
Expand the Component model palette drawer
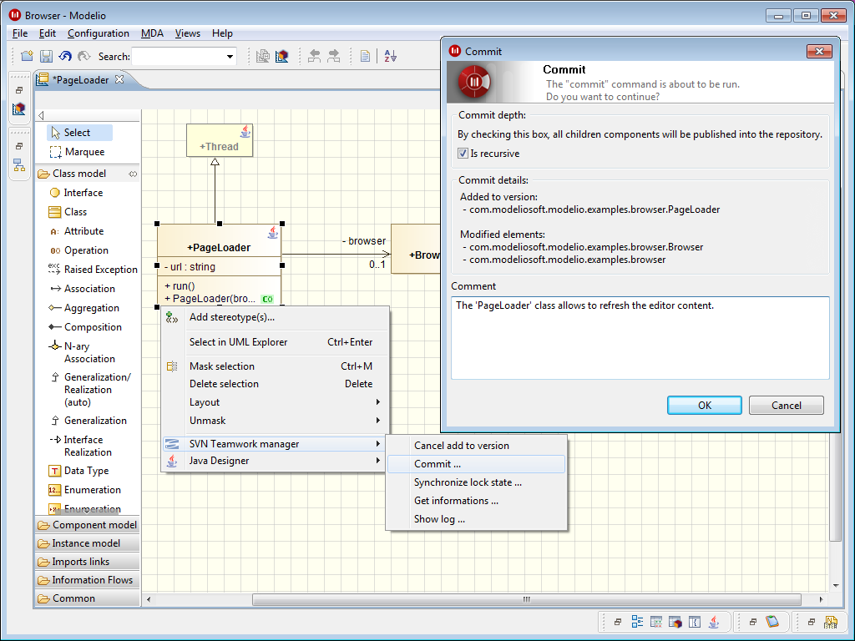point(87,525)
